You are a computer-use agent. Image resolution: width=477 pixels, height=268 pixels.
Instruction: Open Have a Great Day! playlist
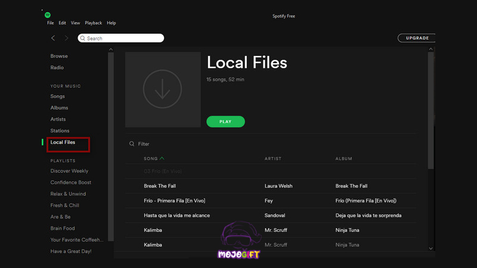[x=71, y=251]
